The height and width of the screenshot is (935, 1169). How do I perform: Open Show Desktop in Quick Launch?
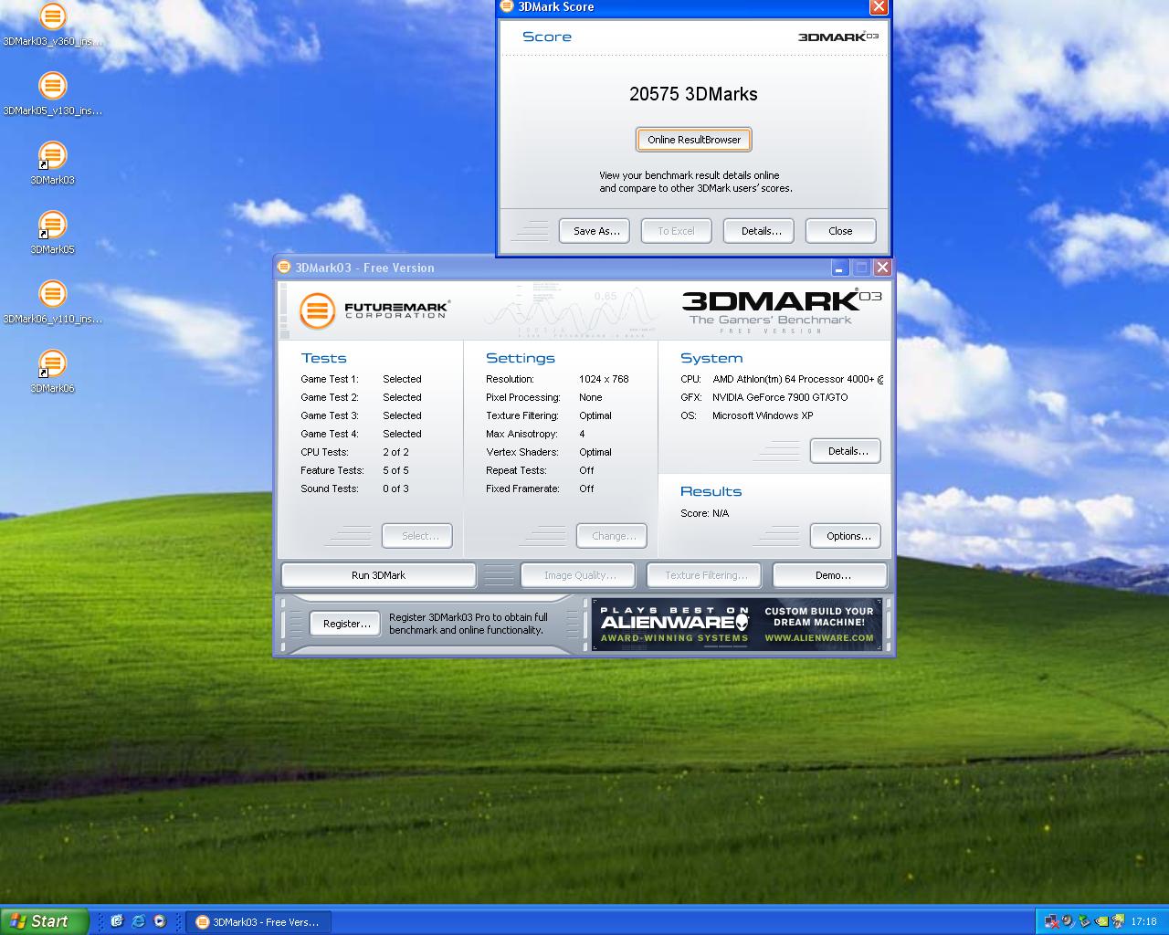pyautogui.click(x=117, y=921)
